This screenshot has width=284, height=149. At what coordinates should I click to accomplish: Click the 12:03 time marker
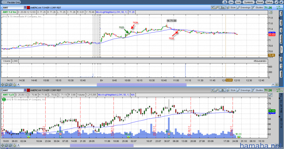(x=229, y=80)
